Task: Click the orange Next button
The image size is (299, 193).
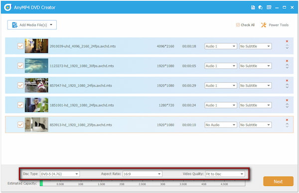Action: [278, 182]
